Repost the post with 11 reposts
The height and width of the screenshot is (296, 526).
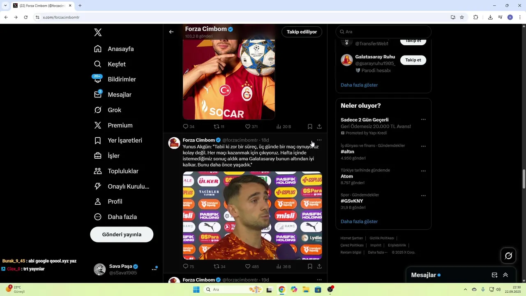click(x=219, y=127)
